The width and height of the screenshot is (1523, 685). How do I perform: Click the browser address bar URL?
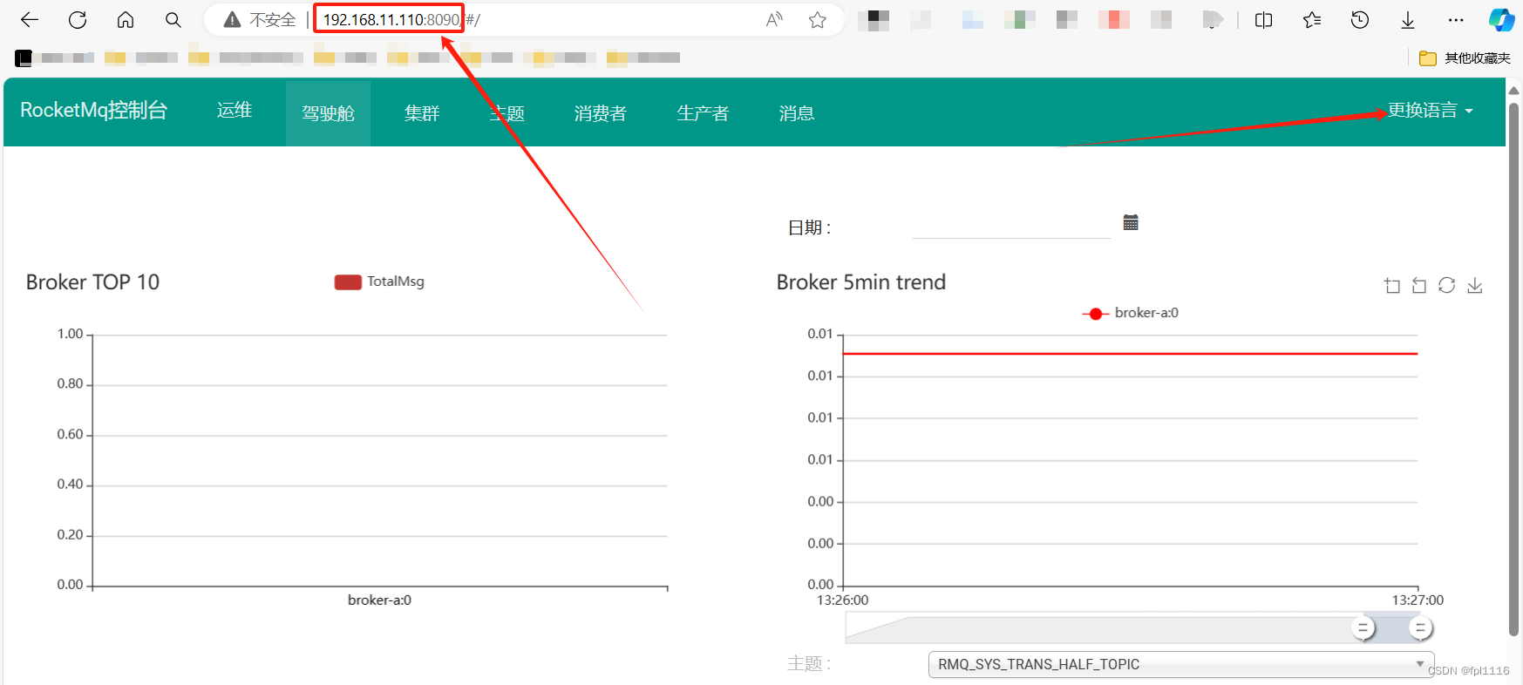coord(401,20)
